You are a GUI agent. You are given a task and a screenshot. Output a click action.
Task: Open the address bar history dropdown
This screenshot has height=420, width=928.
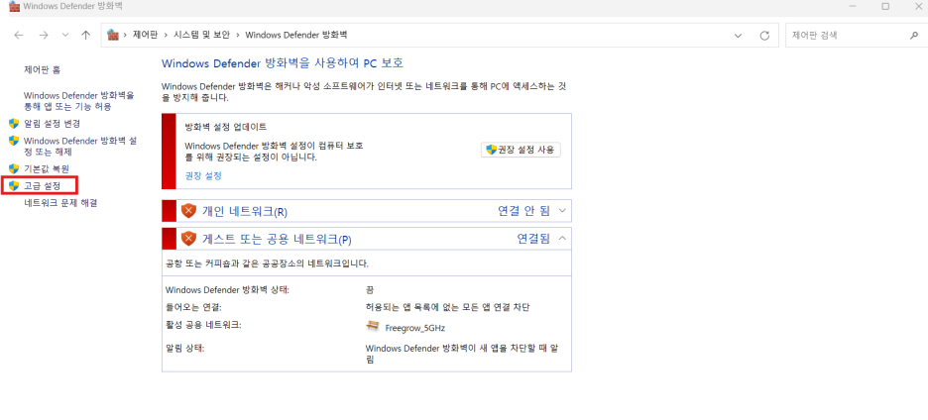coord(738,36)
